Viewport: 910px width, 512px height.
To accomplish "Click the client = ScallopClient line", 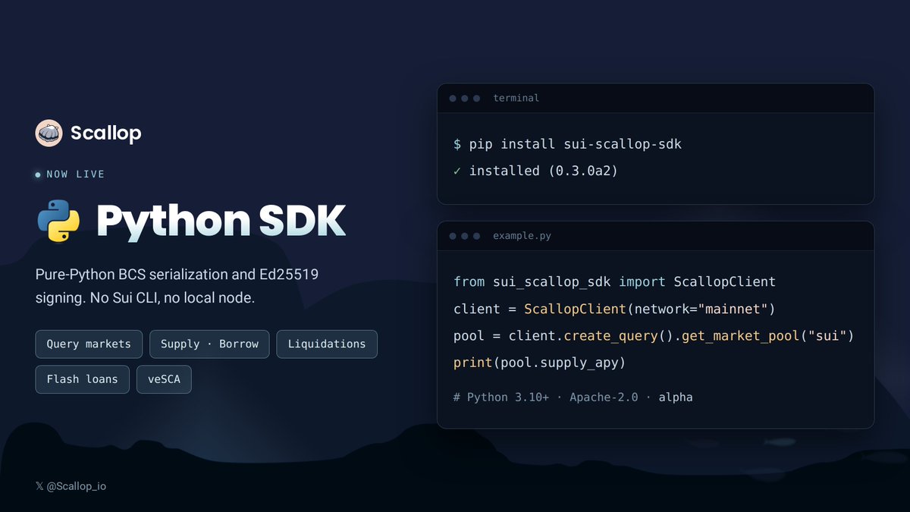I will click(614, 309).
